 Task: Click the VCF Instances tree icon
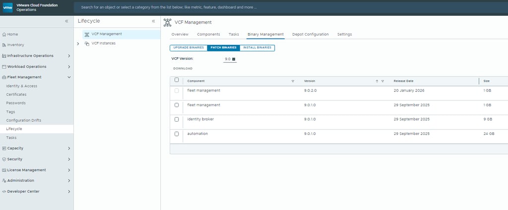point(87,43)
